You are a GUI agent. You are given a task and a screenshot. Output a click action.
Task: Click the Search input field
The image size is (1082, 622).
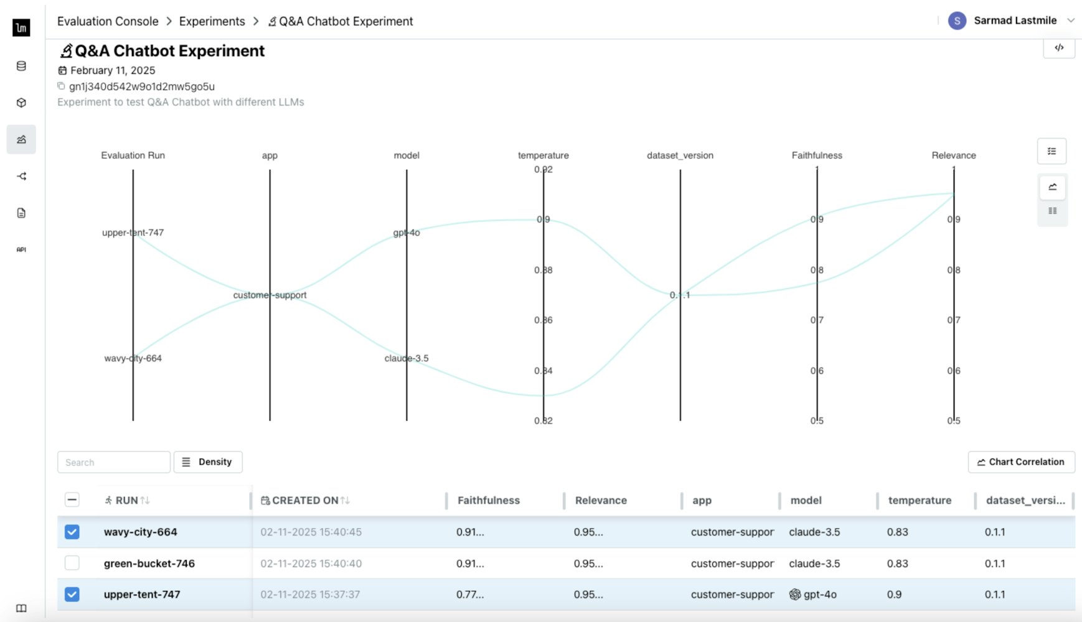114,462
